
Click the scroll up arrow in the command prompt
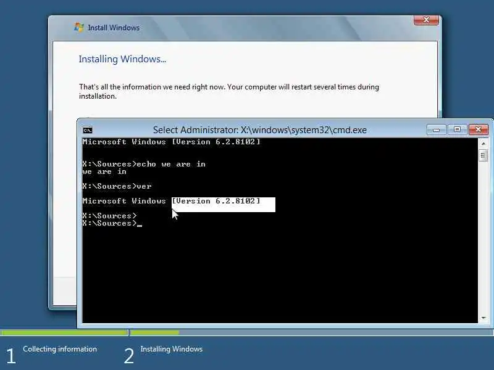[x=484, y=144]
